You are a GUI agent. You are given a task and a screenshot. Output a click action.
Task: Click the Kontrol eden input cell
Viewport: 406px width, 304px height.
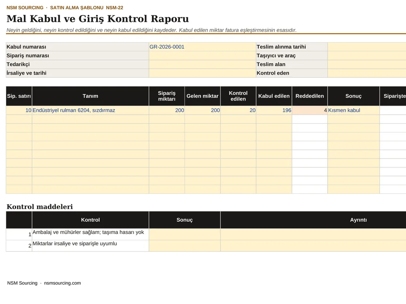pos(367,73)
